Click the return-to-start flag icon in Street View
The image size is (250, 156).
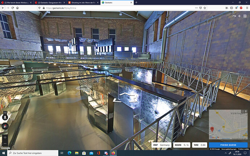(234, 16)
